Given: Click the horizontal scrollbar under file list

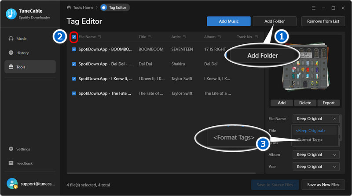Looking at the screenshot, I should point(161,173).
